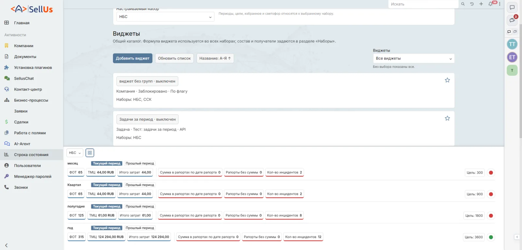Open the НБС selector in status bar
This screenshot has width=522, height=250.
[x=75, y=153]
